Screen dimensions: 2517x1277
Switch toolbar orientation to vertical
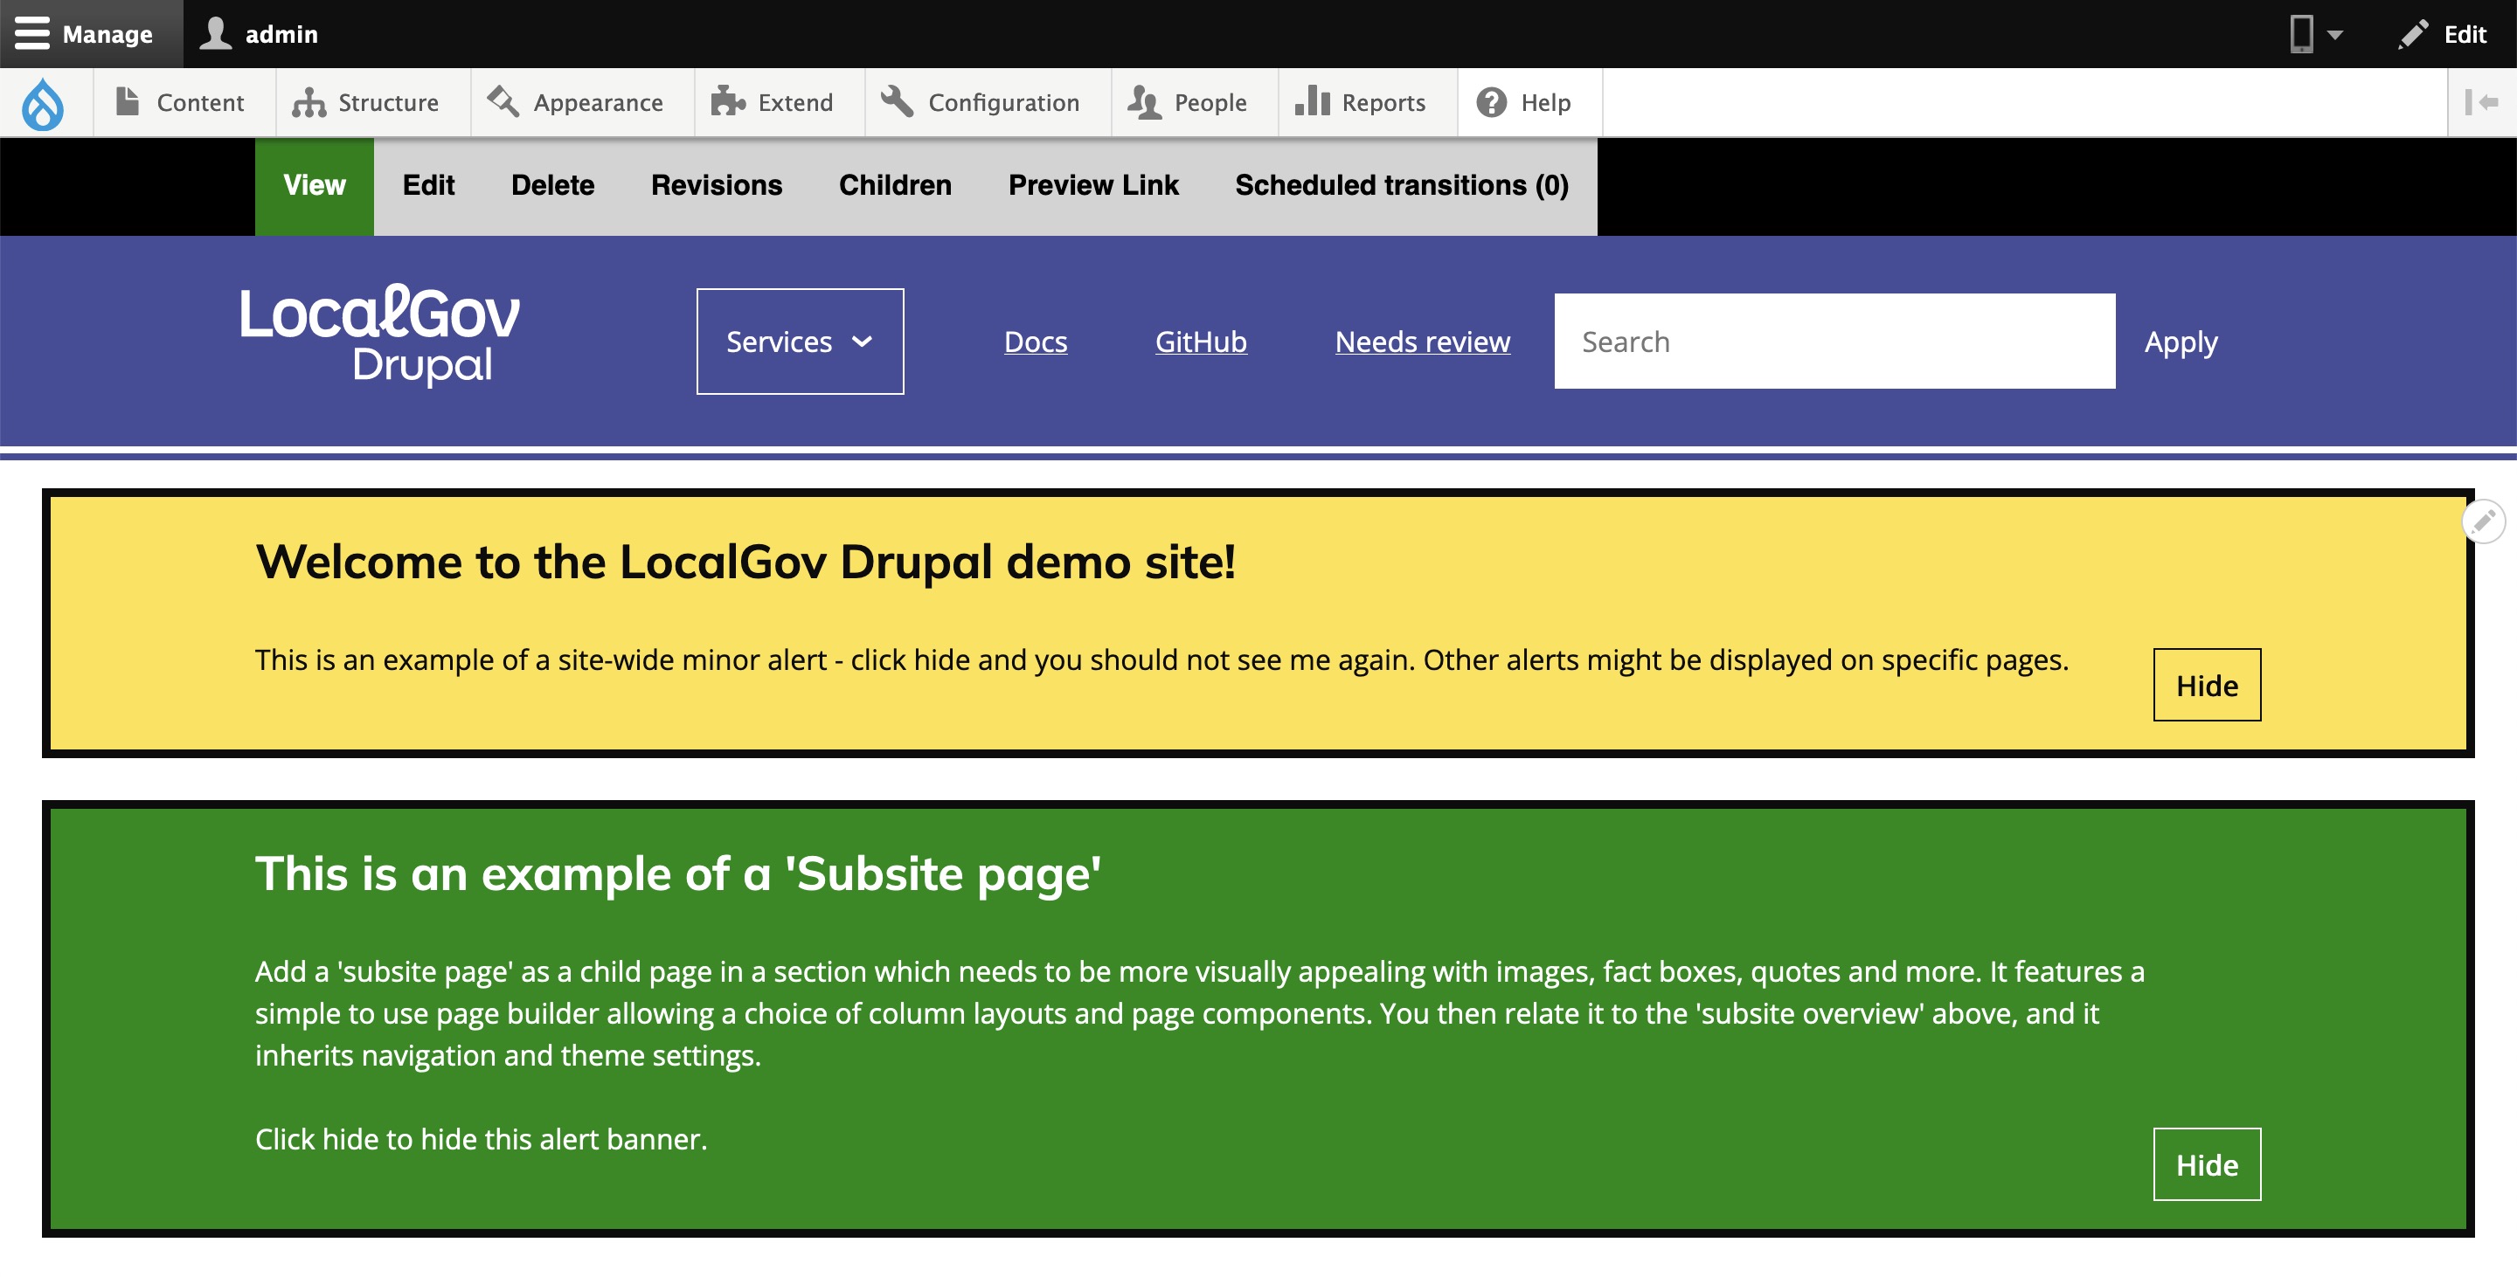point(2482,102)
